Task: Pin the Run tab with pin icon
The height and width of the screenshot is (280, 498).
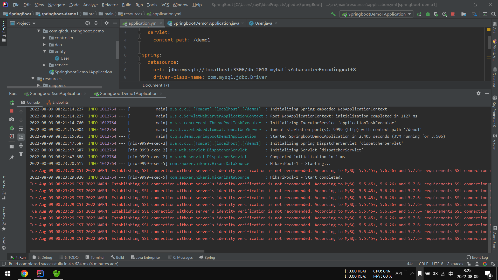Action: [12, 157]
